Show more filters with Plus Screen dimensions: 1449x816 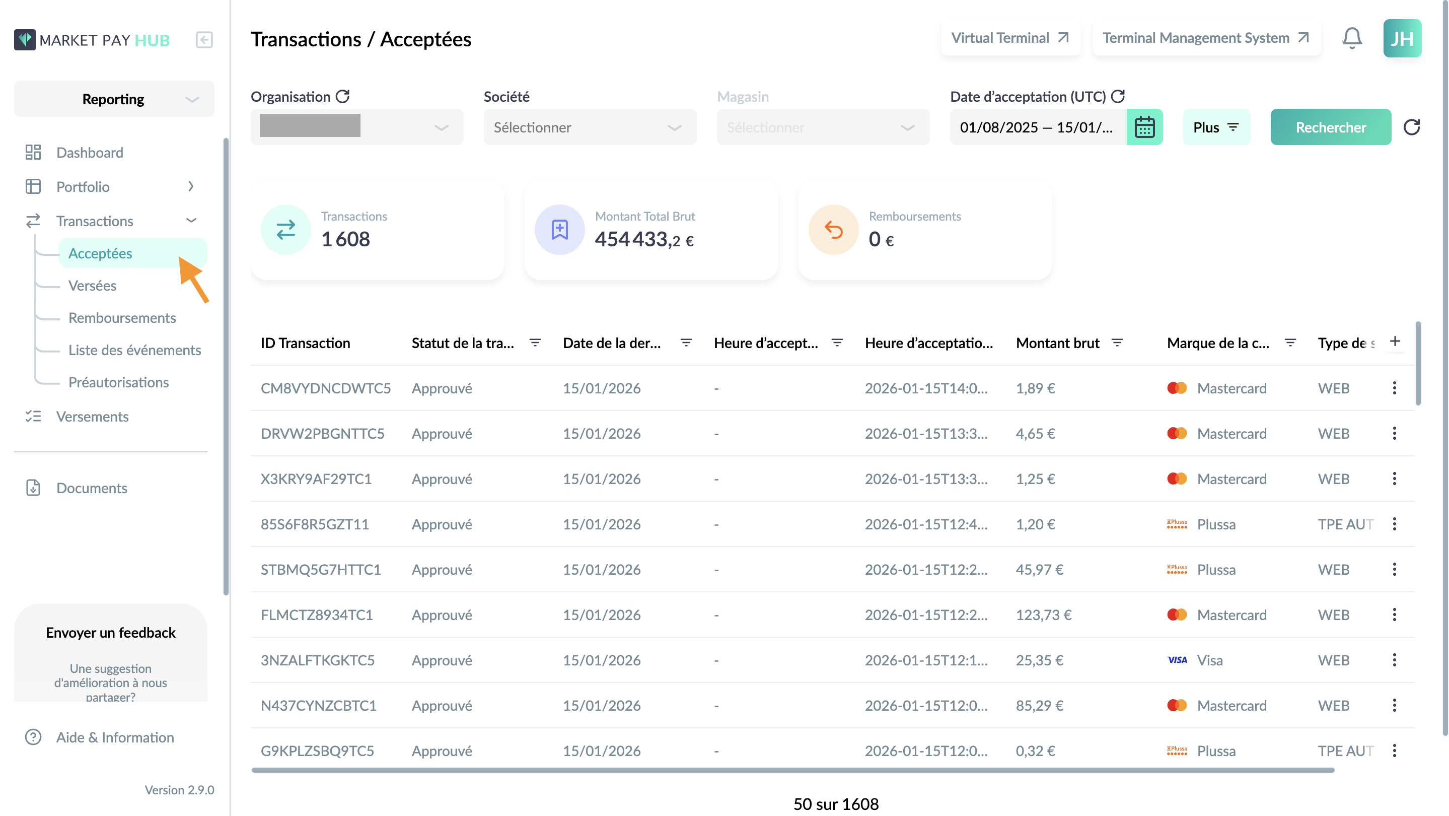click(x=1216, y=127)
